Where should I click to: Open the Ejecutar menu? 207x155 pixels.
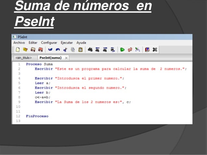[x=67, y=43]
